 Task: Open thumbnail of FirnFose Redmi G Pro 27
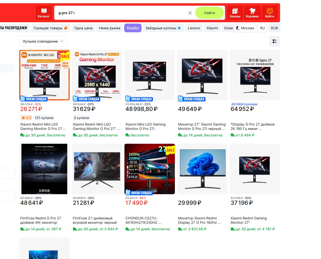click(x=44, y=169)
